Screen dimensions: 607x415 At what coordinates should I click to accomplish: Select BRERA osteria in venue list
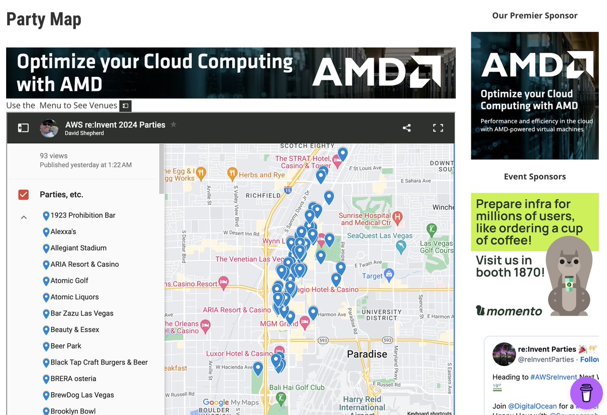point(73,379)
